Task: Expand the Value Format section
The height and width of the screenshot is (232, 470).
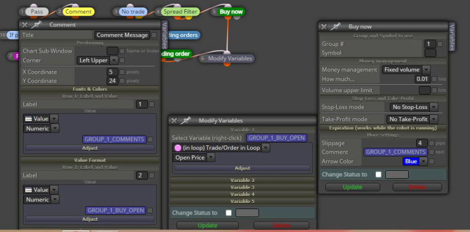Action: coord(90,160)
